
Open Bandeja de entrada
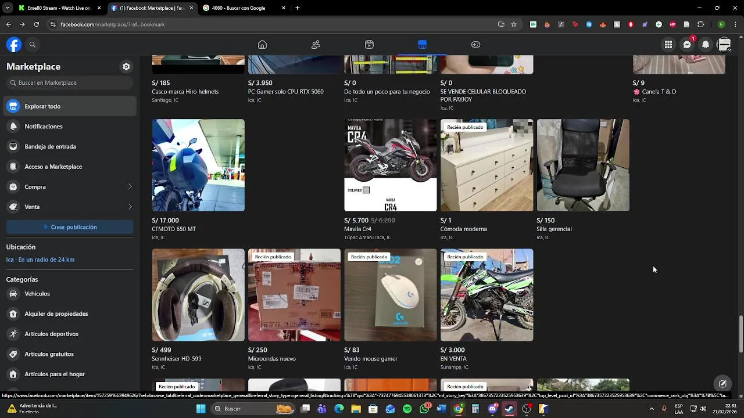pyautogui.click(x=71, y=146)
